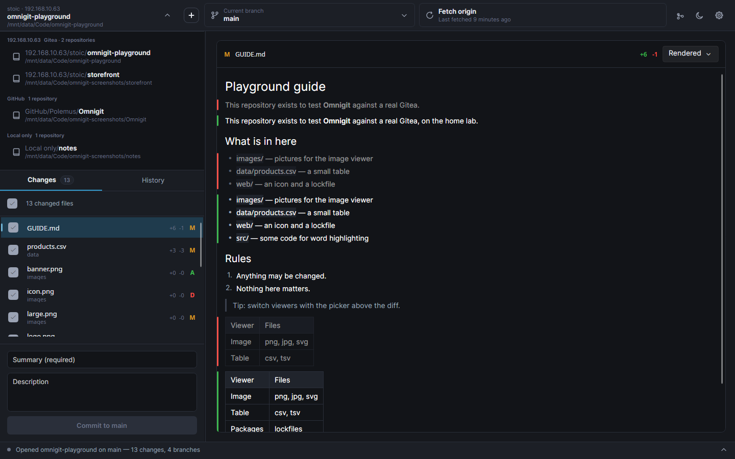The image size is (735, 459).
Task: Open the Current branch main dropdown
Action: 310,15
